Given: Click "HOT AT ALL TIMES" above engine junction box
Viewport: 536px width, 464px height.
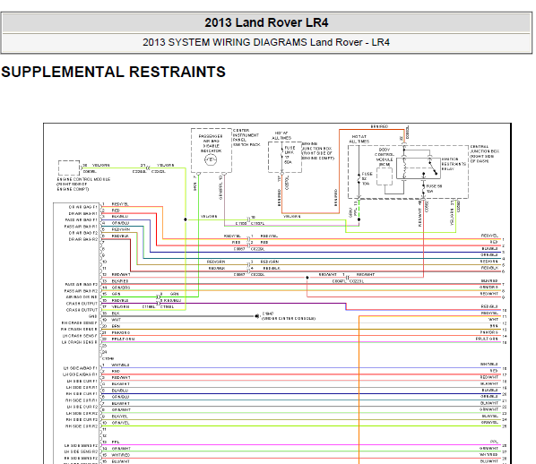Looking at the screenshot, I should click(x=281, y=135).
